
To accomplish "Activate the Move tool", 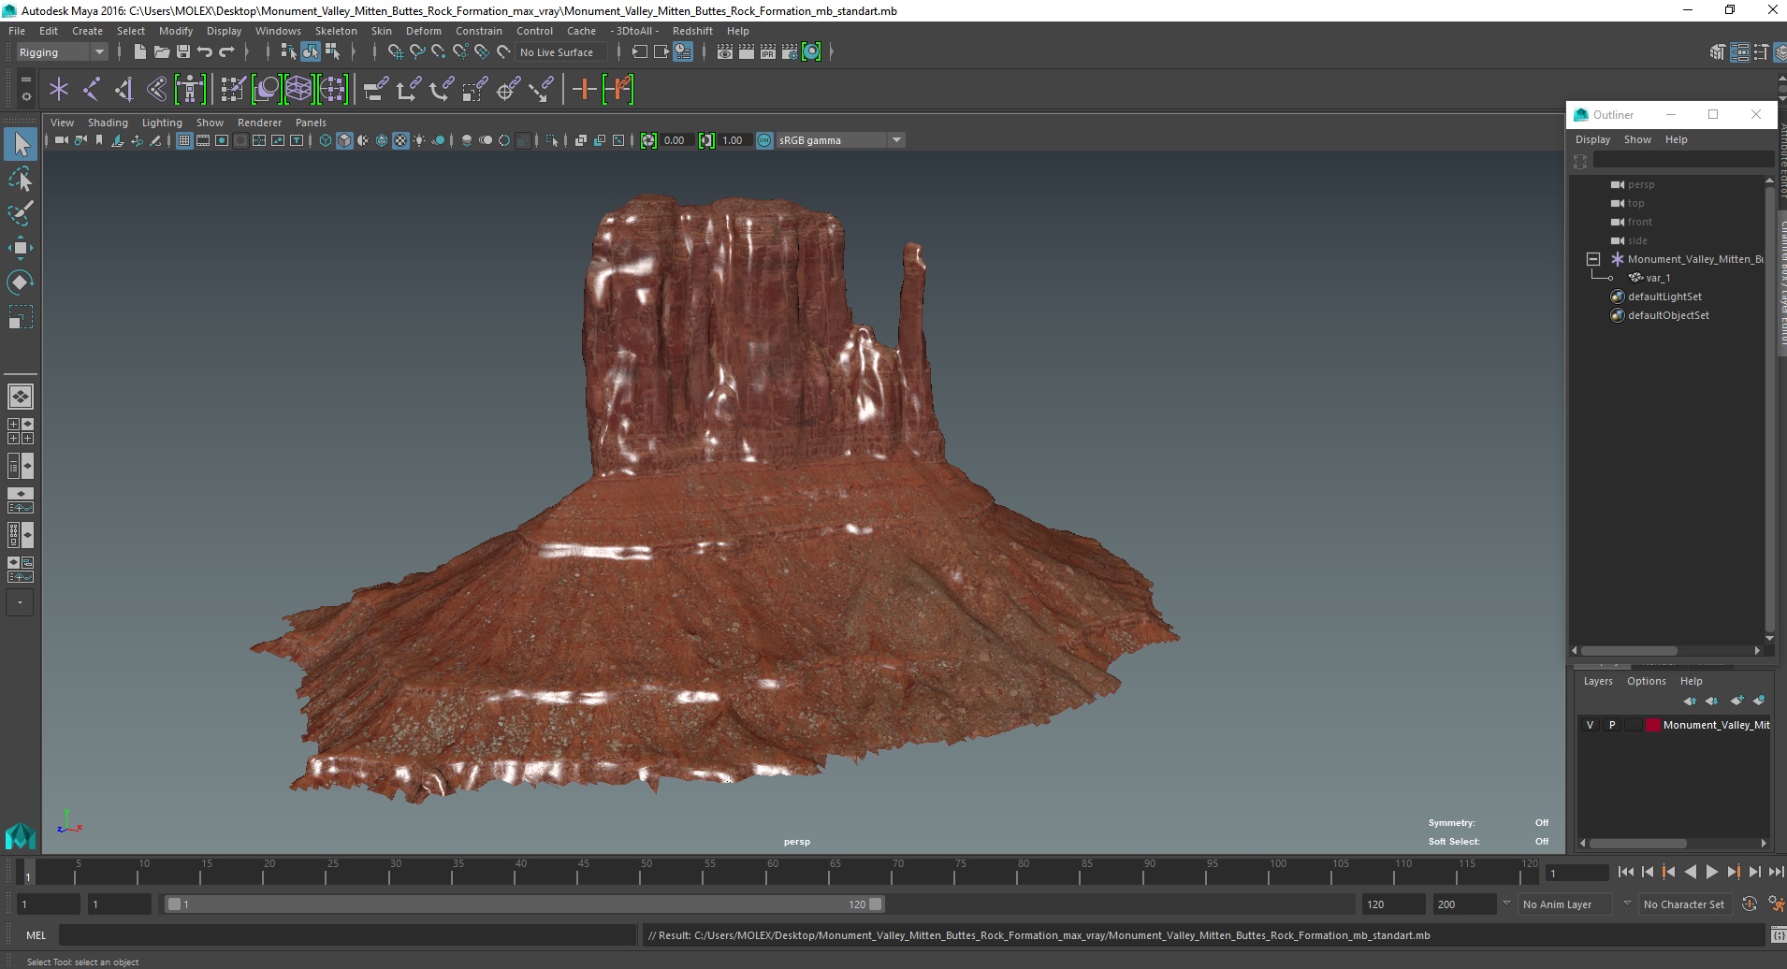I will (x=21, y=247).
